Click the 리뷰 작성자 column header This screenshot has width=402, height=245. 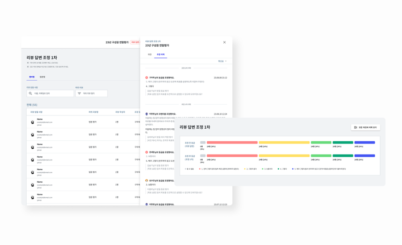tap(120, 112)
